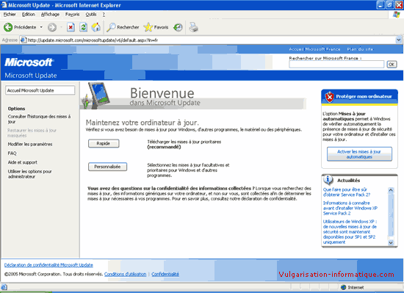Open Conditions d'utilisation link
This screenshot has height=293, width=404.
(125, 274)
